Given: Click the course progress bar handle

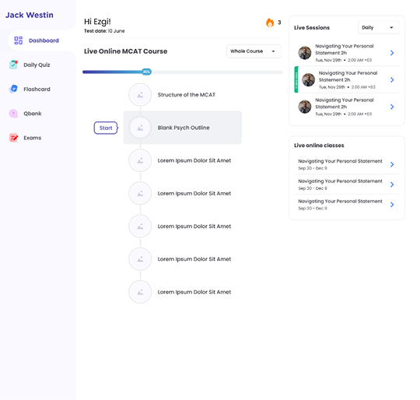Looking at the screenshot, I should 146,72.
